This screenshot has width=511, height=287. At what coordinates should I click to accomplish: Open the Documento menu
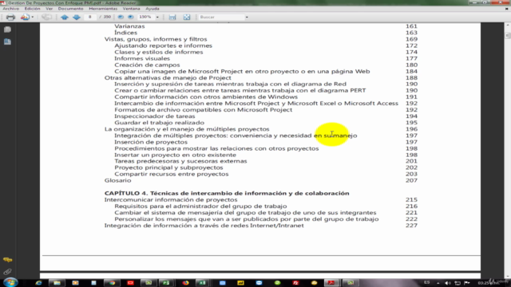pos(71,9)
